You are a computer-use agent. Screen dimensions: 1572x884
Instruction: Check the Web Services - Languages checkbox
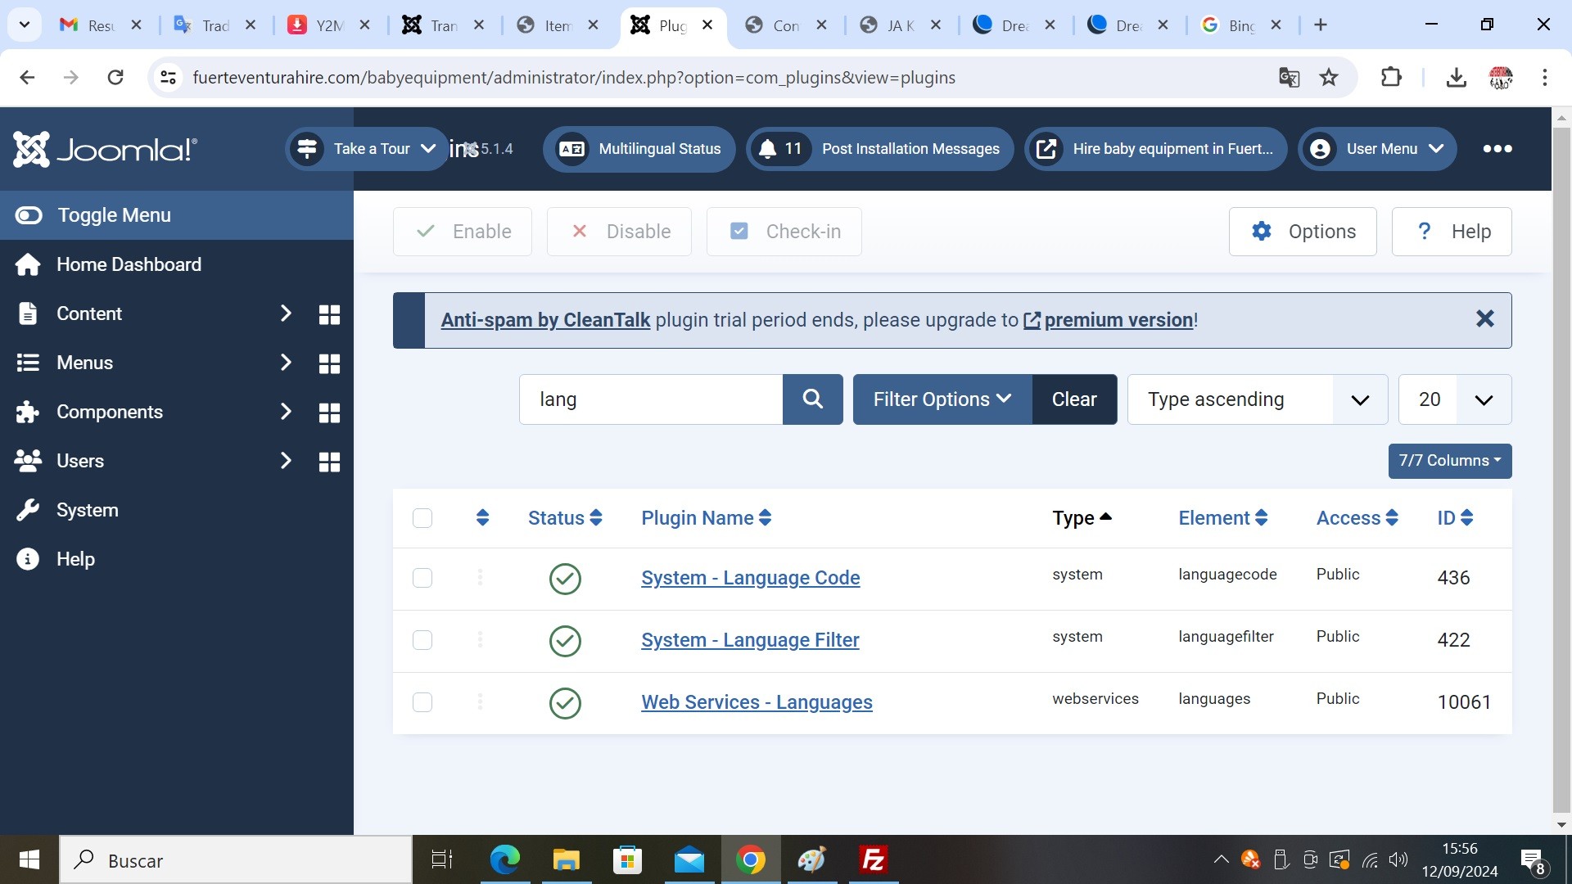[422, 702]
